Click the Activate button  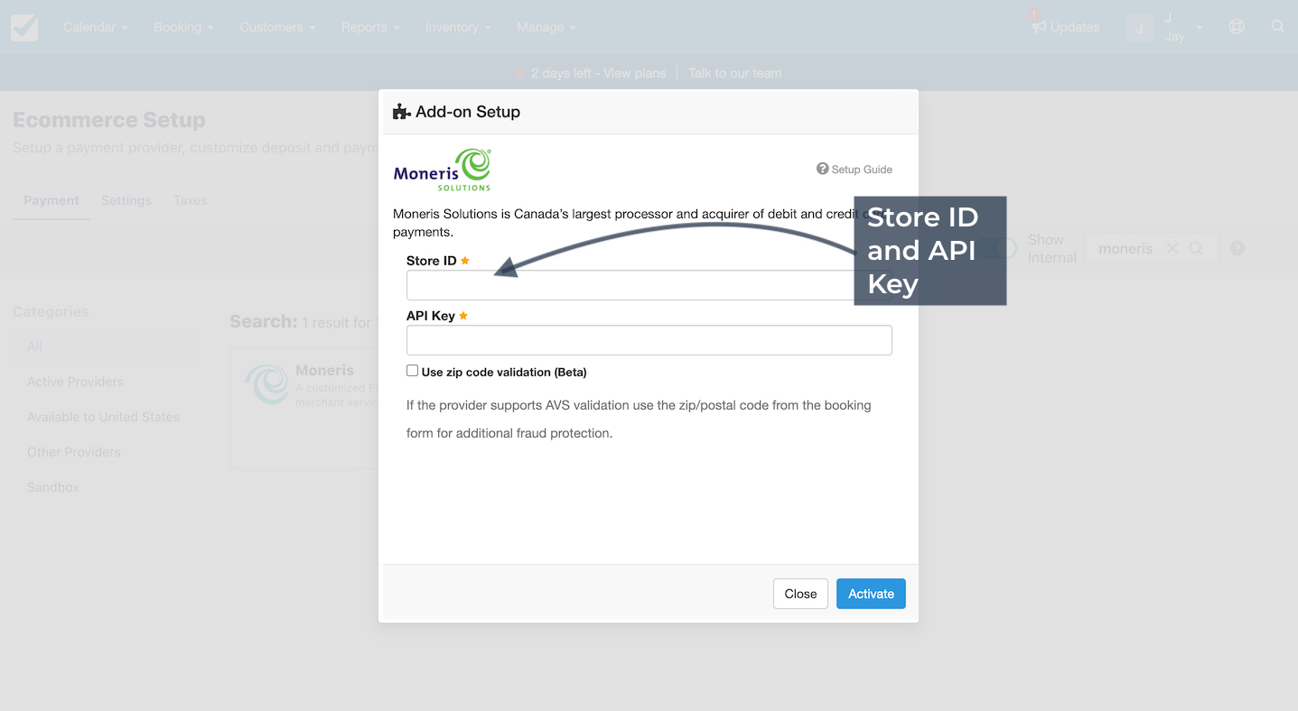pos(871,594)
